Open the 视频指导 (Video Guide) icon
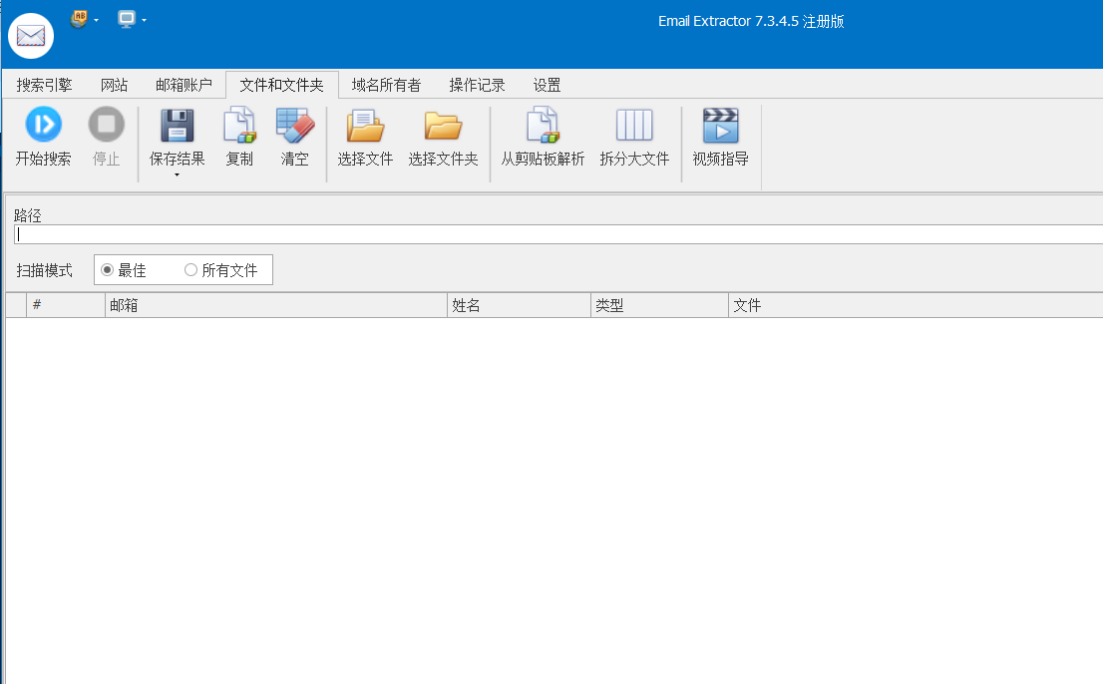This screenshot has width=1103, height=684. pos(720,125)
